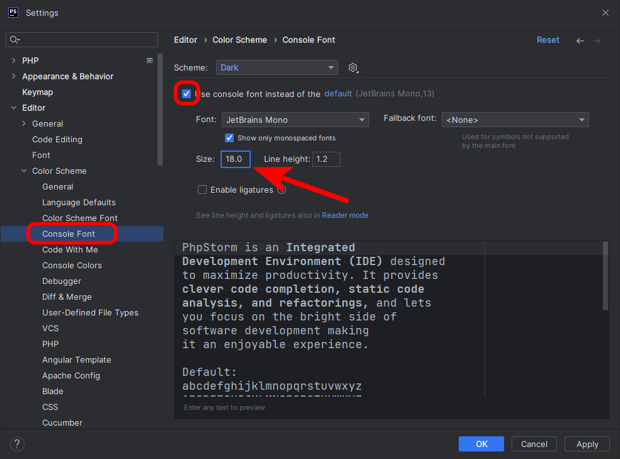Open Font settings under Editor

pos(41,156)
